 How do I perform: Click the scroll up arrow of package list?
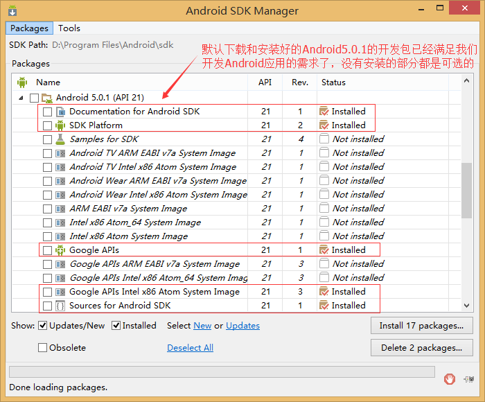coord(467,81)
